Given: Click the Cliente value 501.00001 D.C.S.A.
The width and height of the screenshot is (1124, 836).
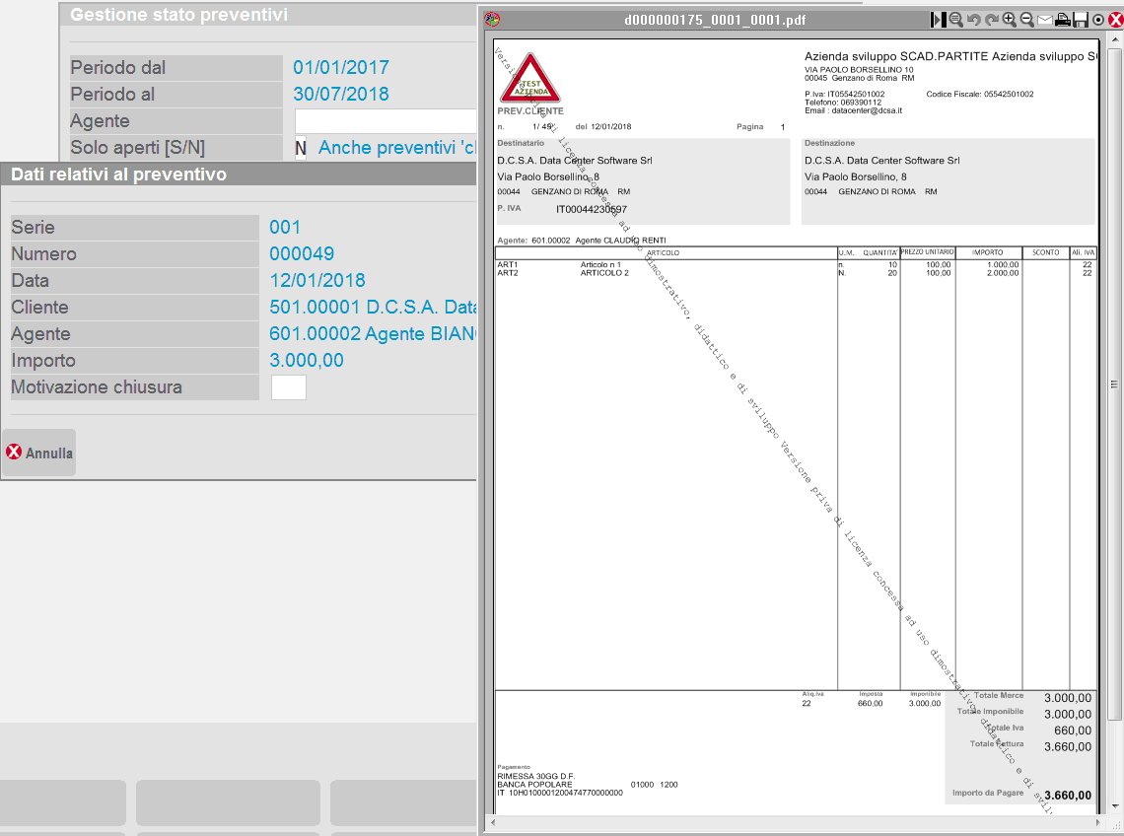Looking at the screenshot, I should pyautogui.click(x=372, y=308).
